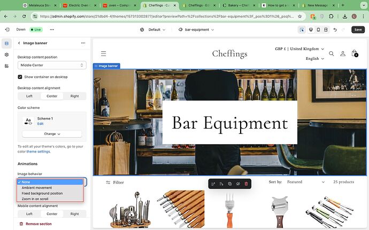The height and width of the screenshot is (230, 369).
Task: Open Chrome extensions puzzle icon
Action: pos(331,16)
